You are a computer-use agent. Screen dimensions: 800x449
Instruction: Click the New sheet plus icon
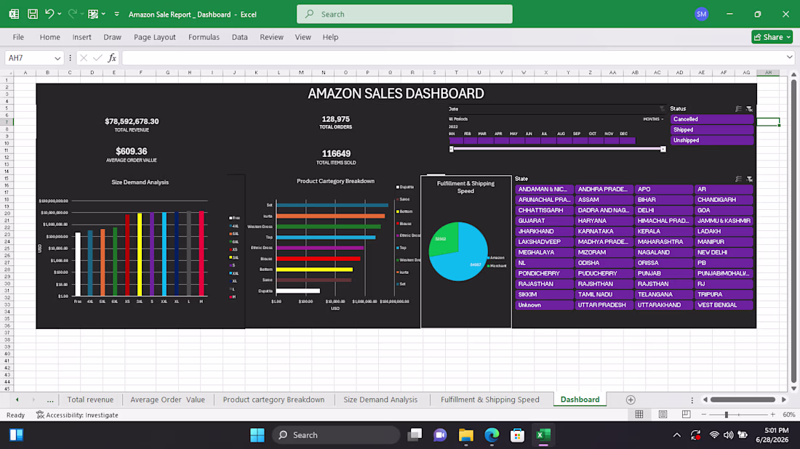pyautogui.click(x=631, y=400)
